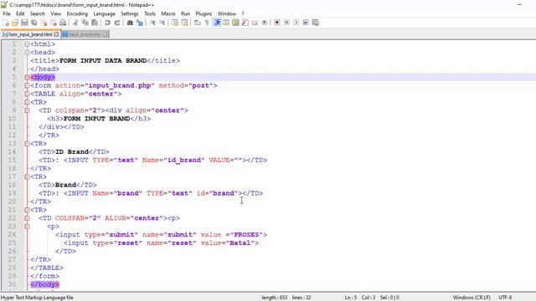Click the Windows (CR LF) status entry
This screenshot has width=536, height=301.
472,298
